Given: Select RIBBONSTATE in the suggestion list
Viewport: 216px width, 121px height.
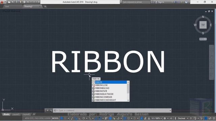Looking at the screenshot, I should 109,91.
